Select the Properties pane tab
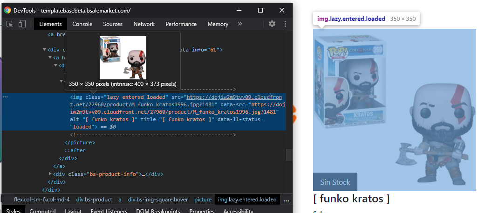This screenshot has width=499, height=213. (202, 211)
